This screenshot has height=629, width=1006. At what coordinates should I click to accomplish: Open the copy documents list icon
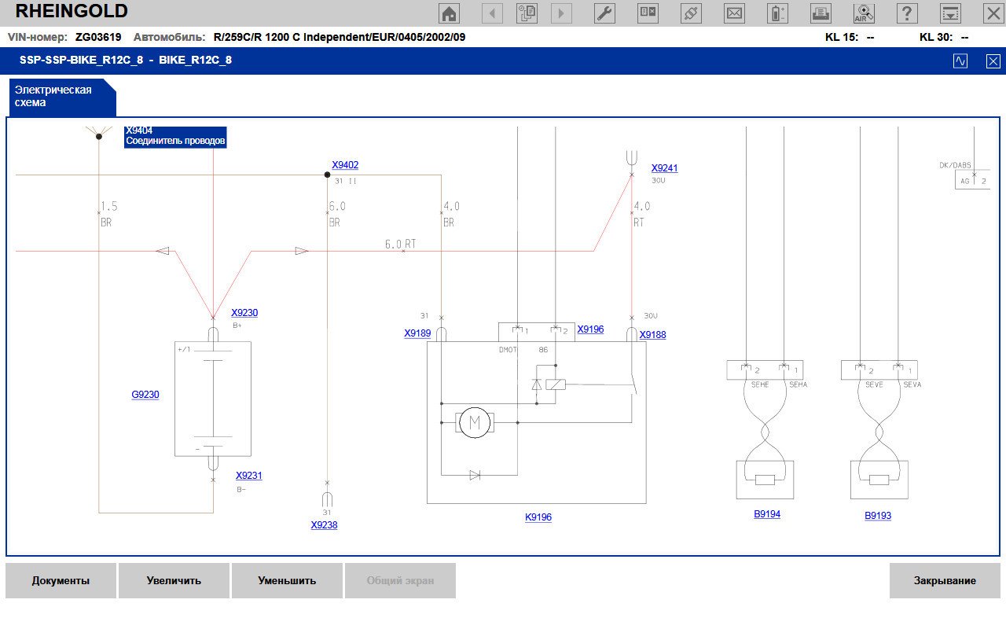pyautogui.click(x=527, y=13)
